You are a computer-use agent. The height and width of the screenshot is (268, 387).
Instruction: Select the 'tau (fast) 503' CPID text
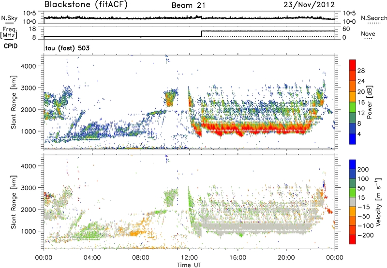pos(67,48)
